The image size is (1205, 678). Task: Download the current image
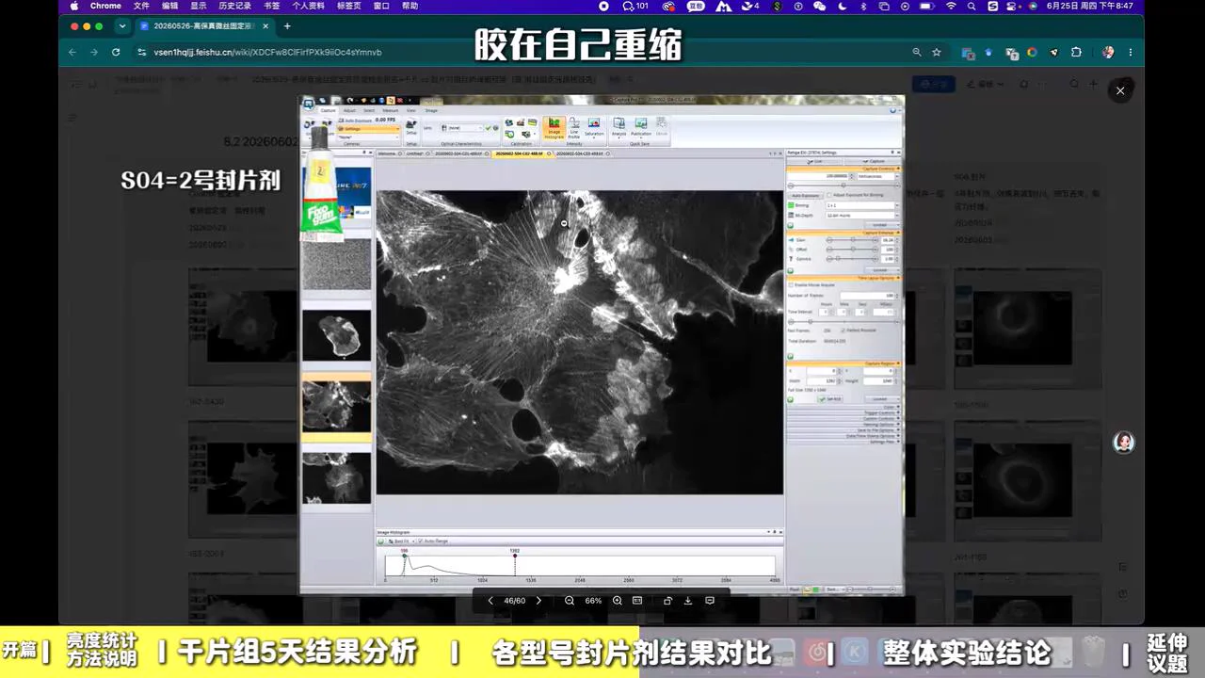pyautogui.click(x=688, y=601)
